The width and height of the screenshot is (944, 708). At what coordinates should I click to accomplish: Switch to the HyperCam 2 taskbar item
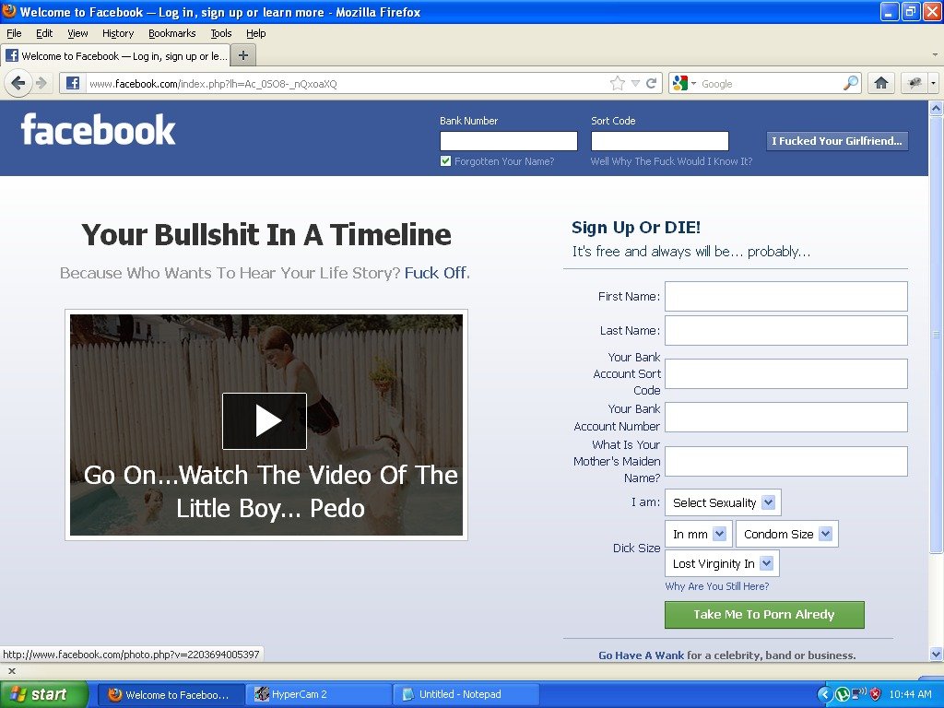318,694
